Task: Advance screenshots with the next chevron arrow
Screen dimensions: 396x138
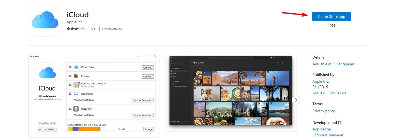Action: [296, 100]
